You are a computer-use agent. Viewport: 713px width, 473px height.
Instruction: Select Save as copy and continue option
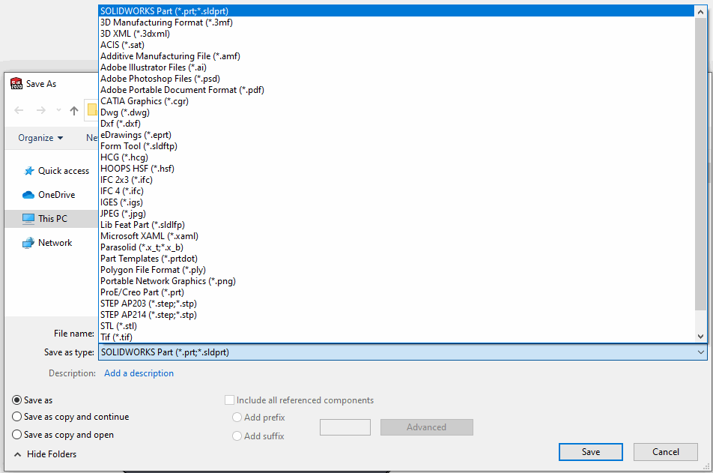(16, 417)
